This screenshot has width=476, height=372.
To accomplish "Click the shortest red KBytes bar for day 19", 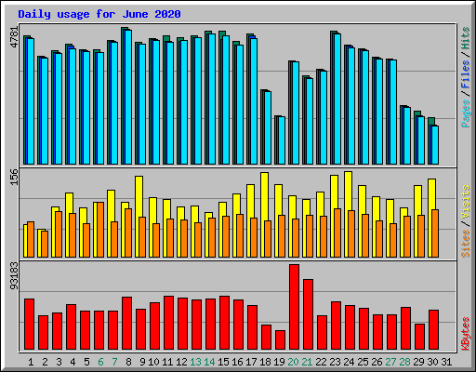I will (280, 340).
